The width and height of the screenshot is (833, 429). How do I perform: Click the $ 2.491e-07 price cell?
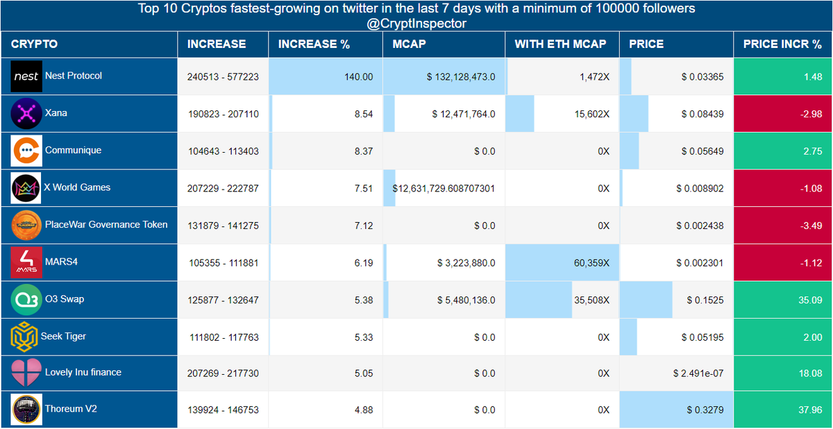pos(676,373)
